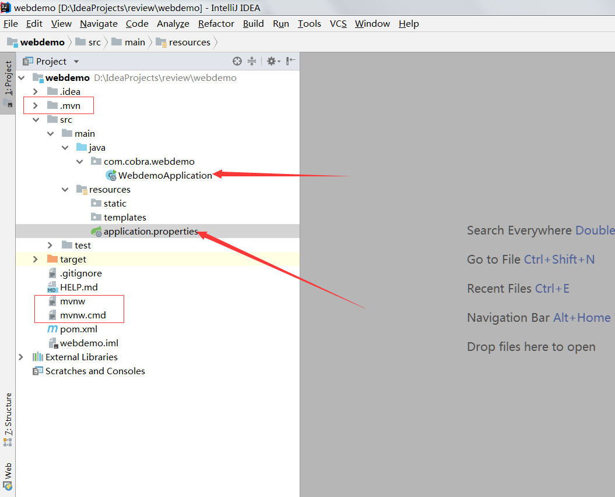Screen dimensions: 615x497
Task: Click the HELP.md markdown file icon
Action: [52, 287]
